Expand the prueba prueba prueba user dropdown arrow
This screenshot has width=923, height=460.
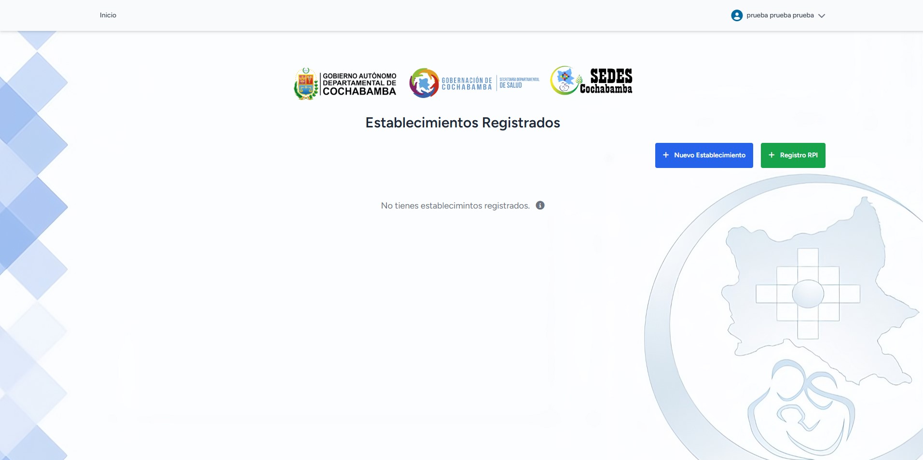click(x=821, y=16)
